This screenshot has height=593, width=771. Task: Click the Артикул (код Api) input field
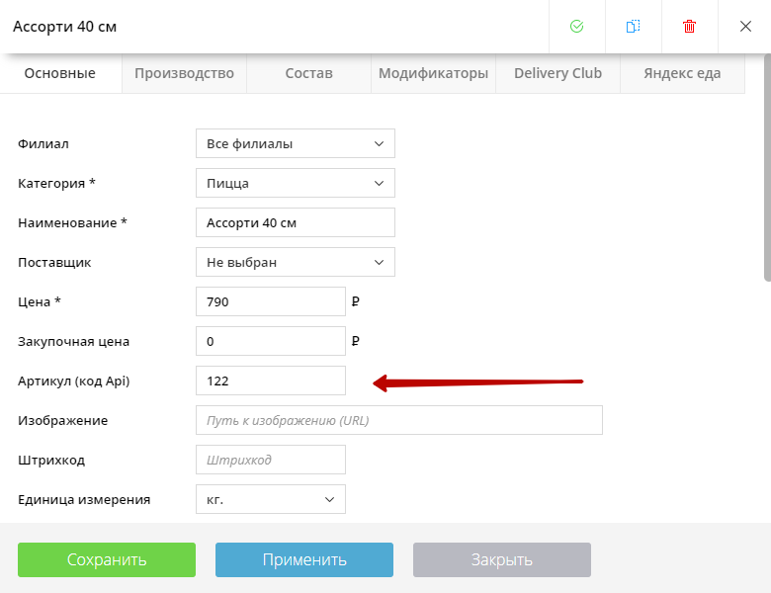click(271, 381)
